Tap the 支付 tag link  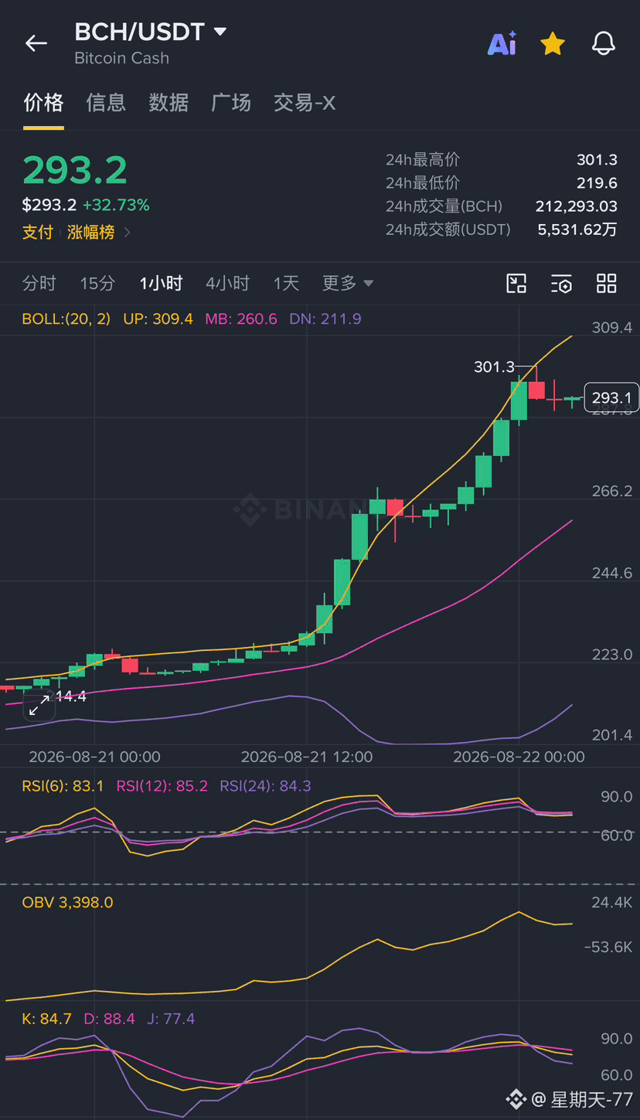(38, 232)
